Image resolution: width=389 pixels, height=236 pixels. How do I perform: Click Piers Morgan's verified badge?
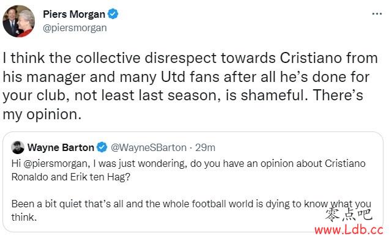point(113,14)
